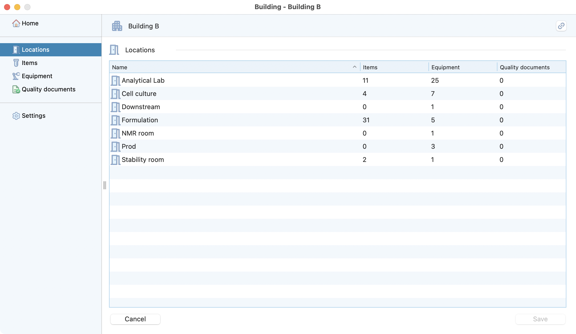This screenshot has height=334, width=576.
Task: Click the door icon beside Stability room
Action: [x=116, y=160]
